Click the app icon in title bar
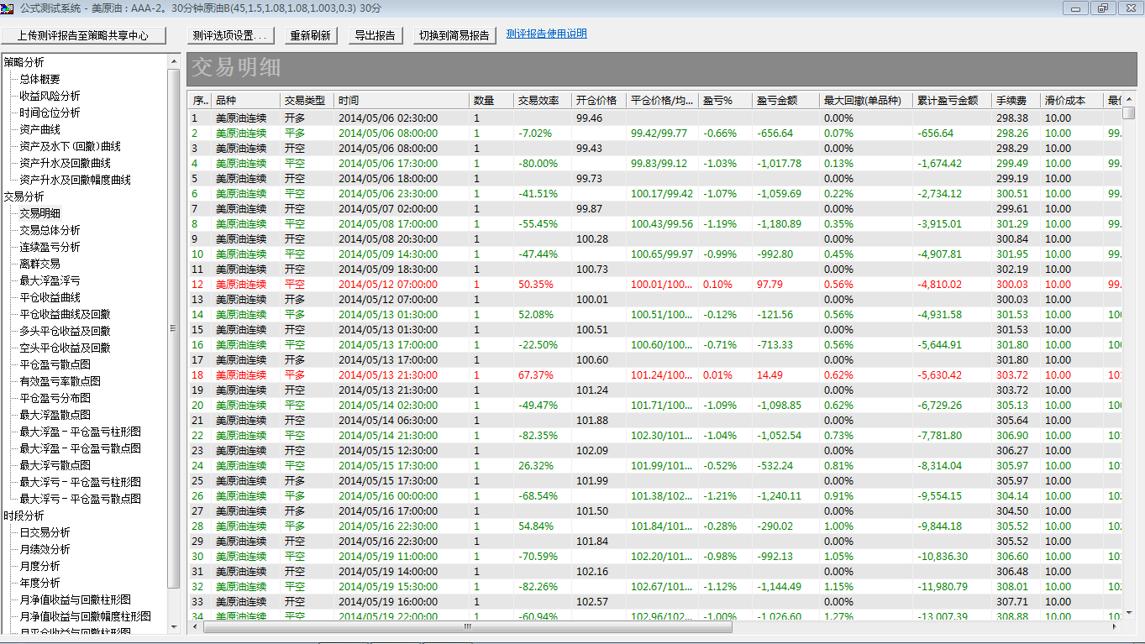This screenshot has width=1145, height=644. click(x=8, y=8)
